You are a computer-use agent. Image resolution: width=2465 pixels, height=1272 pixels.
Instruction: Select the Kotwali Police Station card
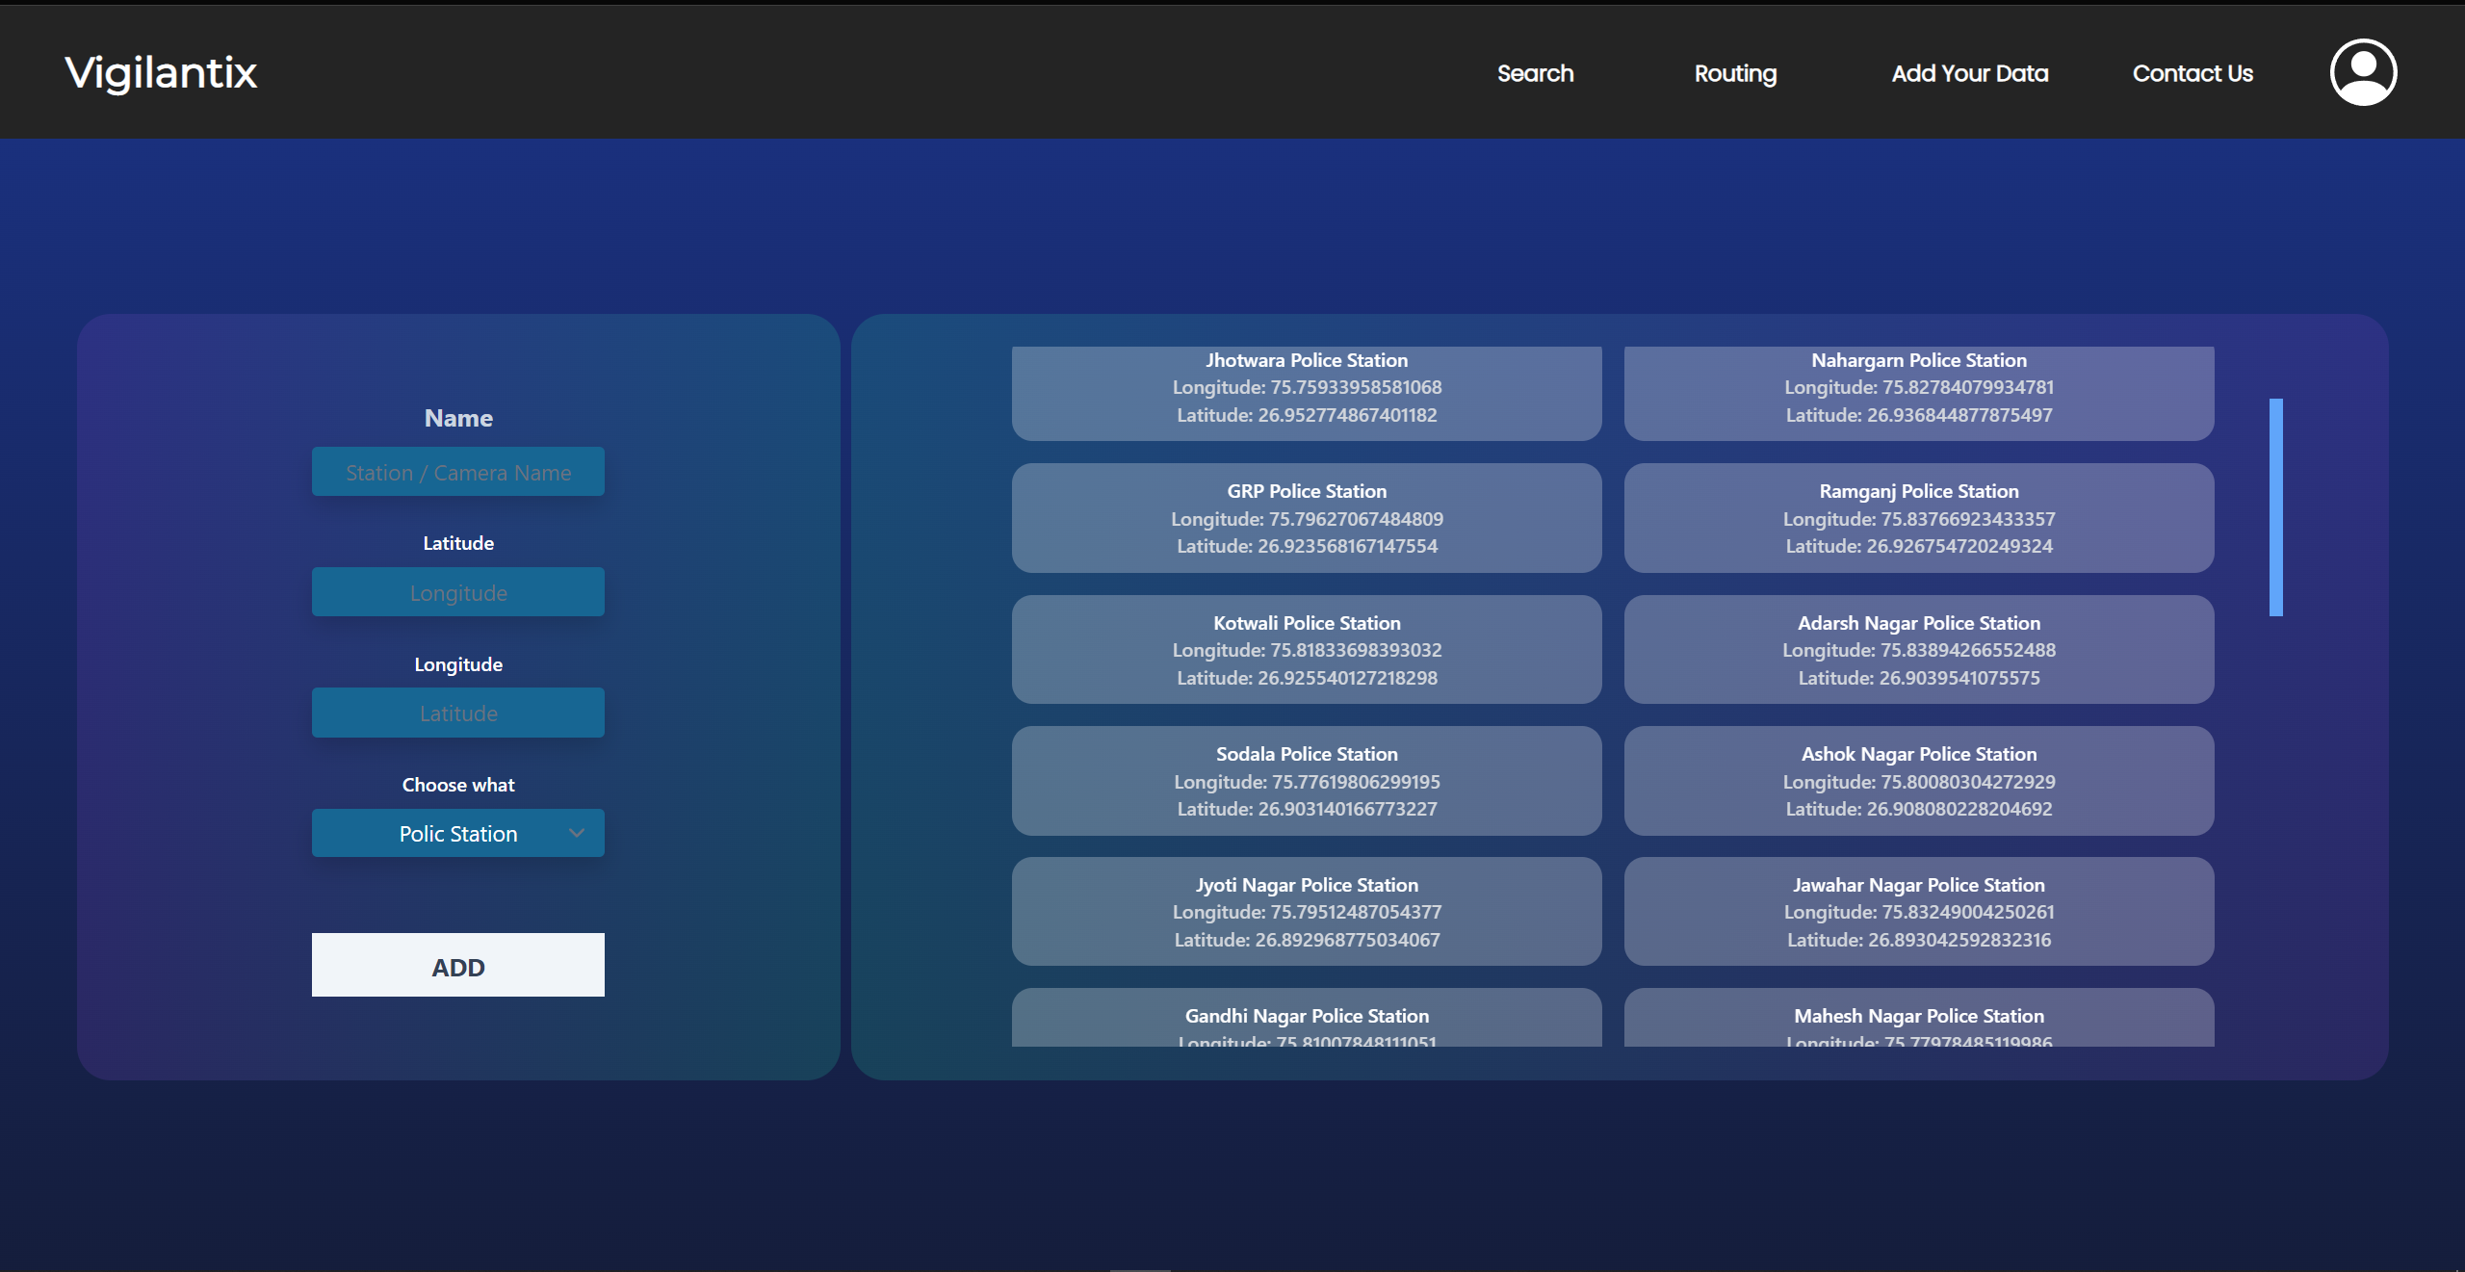pyautogui.click(x=1307, y=649)
